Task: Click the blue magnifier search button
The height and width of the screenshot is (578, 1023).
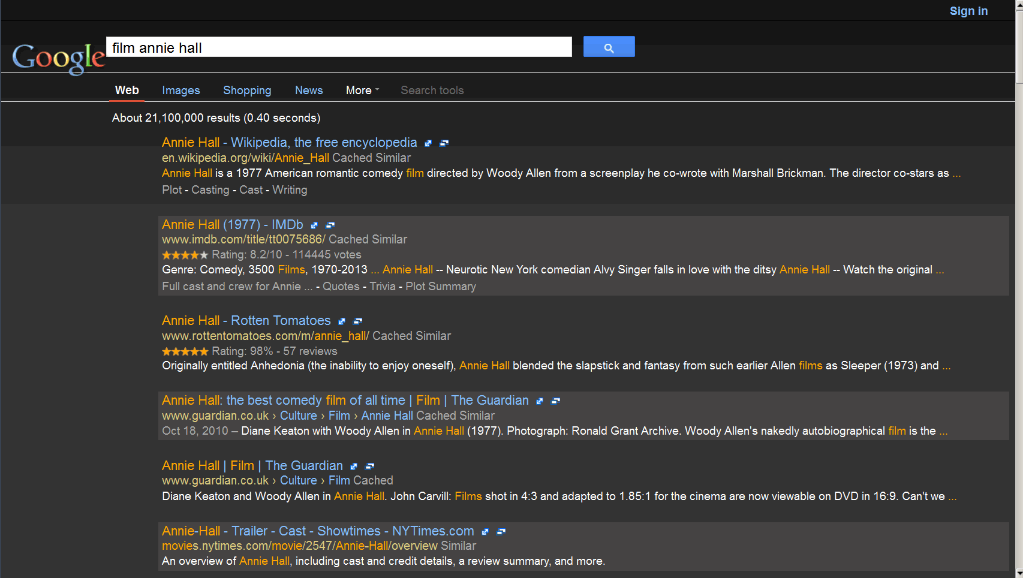Action: 609,47
